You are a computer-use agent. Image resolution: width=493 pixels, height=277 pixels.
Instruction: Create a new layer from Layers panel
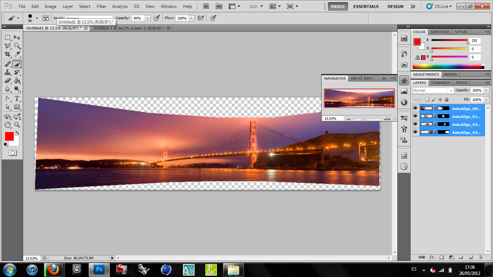point(471,257)
